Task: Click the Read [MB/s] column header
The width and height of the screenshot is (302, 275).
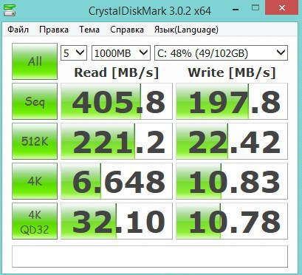Action: pyautogui.click(x=117, y=72)
